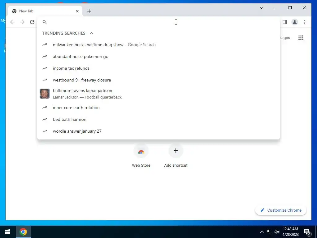This screenshot has height=238, width=317.
Task: Select 'inner core earth rotation' suggestion
Action: pyautogui.click(x=158, y=108)
